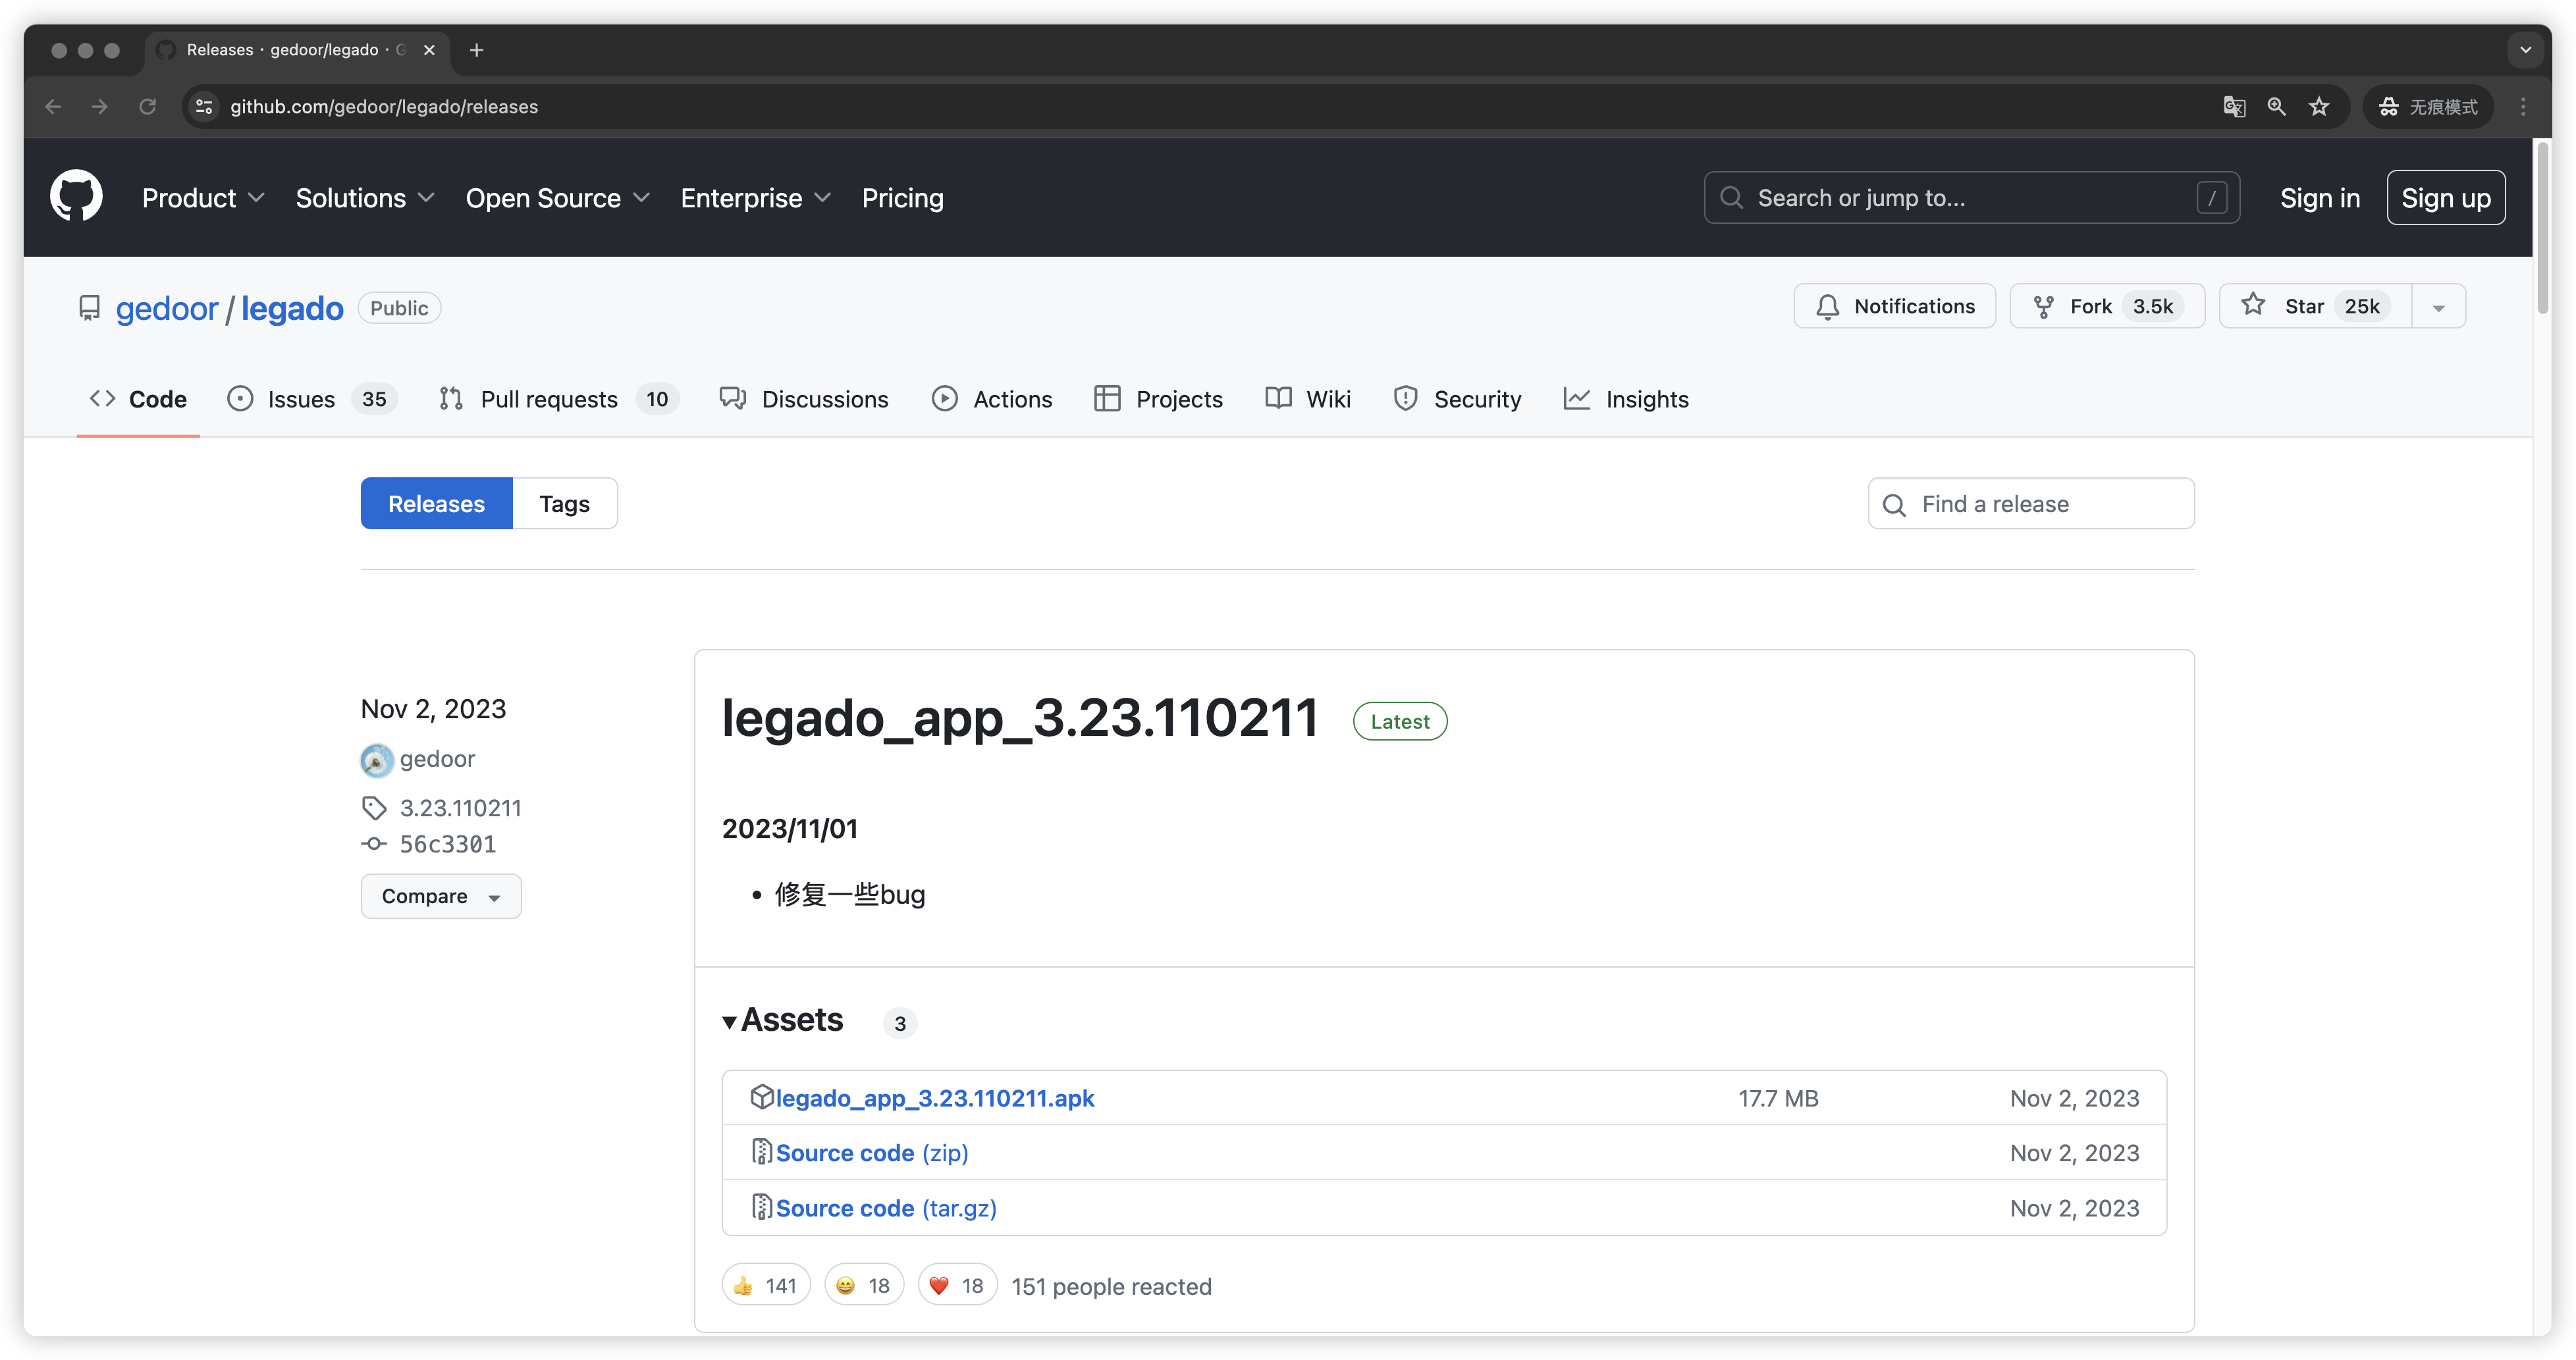The width and height of the screenshot is (2576, 1360).
Task: Click the tag 3.23.110211 link
Action: [460, 808]
